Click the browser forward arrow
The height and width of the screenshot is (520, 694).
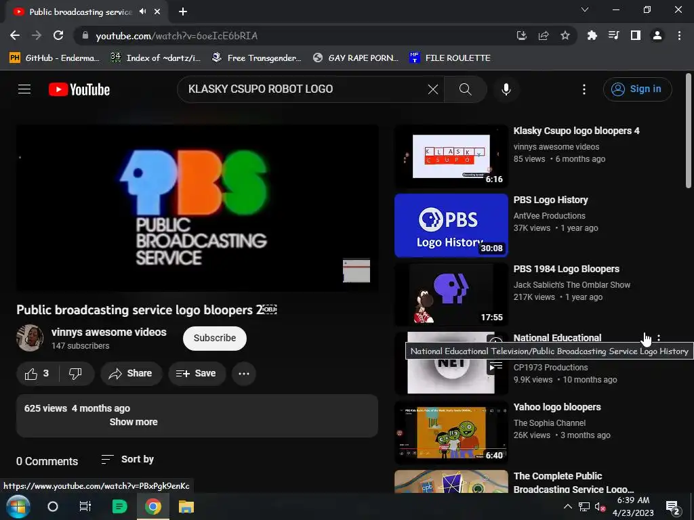[37, 35]
